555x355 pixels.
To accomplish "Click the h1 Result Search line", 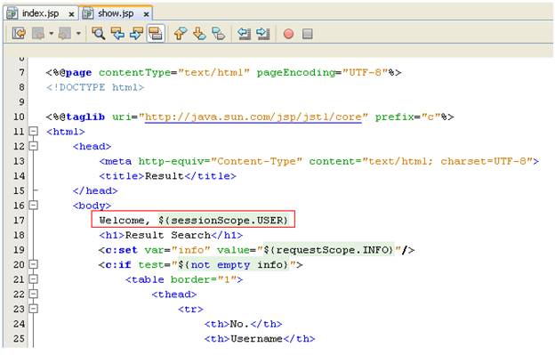I will tap(171, 235).
